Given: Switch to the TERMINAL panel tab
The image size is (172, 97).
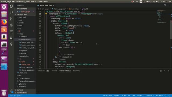Looking at the screenshot, I should pos(76,71).
